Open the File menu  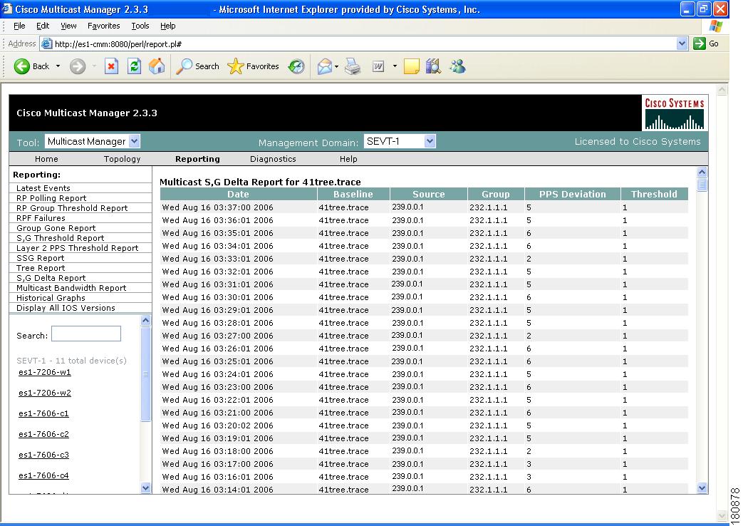(19, 26)
